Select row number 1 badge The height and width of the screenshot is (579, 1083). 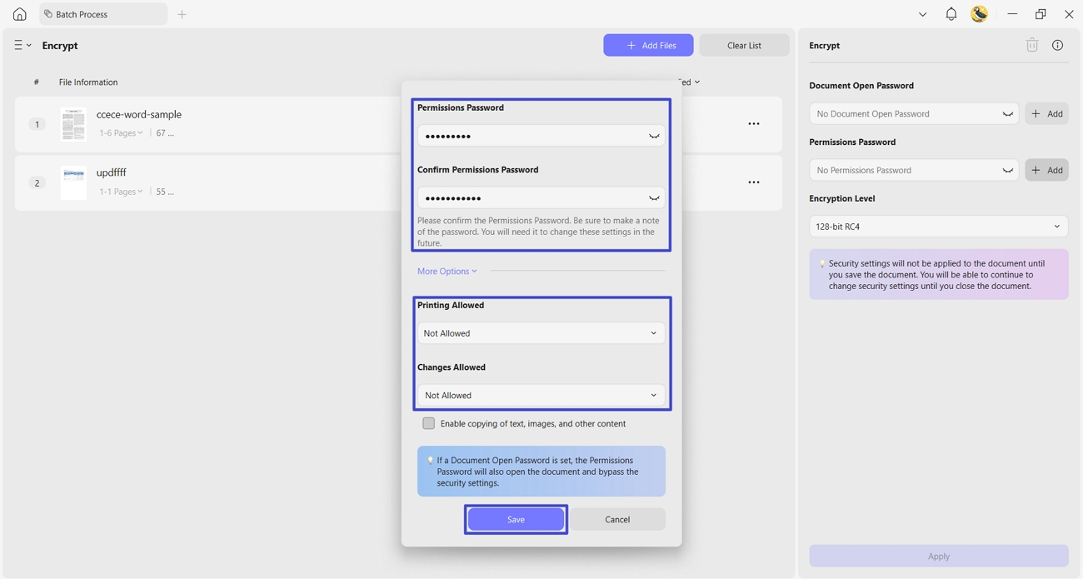37,124
